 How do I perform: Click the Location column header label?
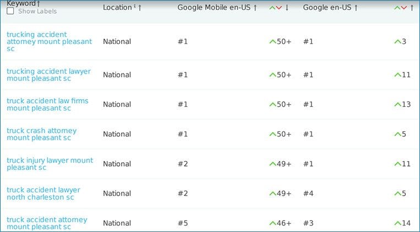(x=117, y=8)
